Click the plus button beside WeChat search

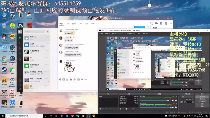[48, 31]
